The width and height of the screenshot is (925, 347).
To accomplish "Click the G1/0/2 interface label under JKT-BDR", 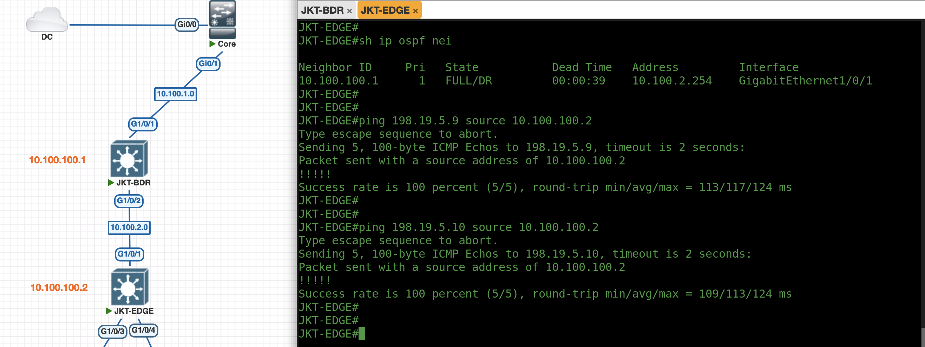I will coord(129,201).
